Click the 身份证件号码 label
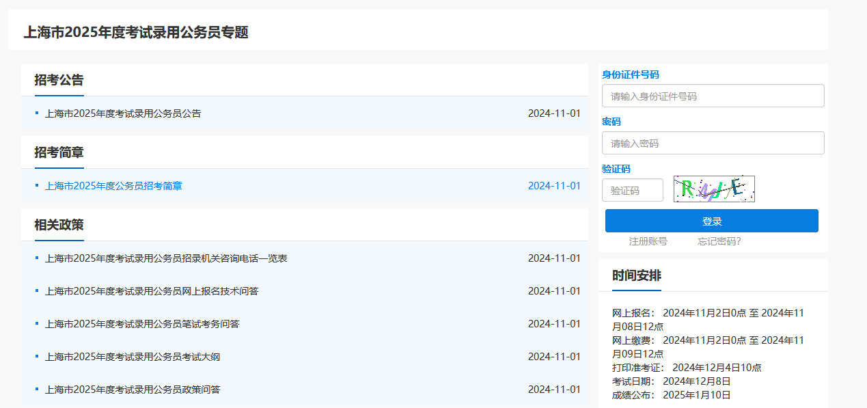Image resolution: width=867 pixels, height=408 pixels. click(x=630, y=74)
